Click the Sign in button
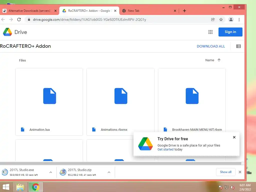This screenshot has width=256, height=192. point(230,32)
